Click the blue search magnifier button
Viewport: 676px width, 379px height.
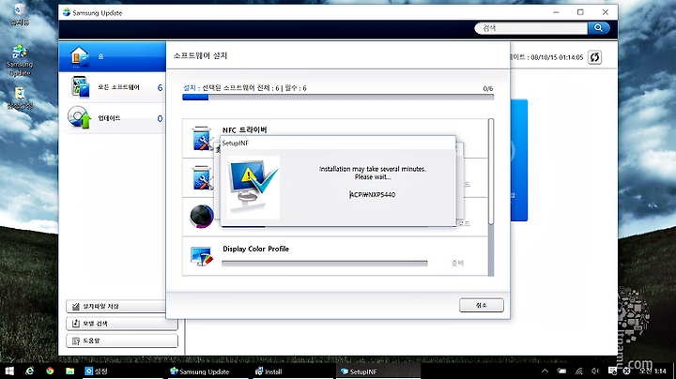(x=599, y=28)
